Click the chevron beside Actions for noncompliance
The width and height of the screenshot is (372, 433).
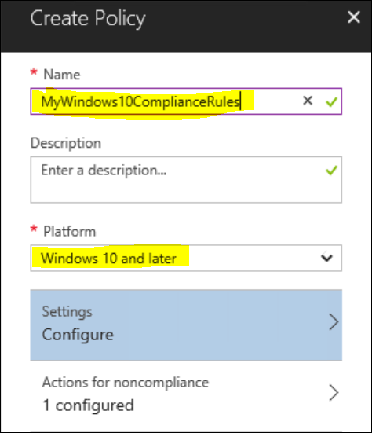[x=334, y=392]
